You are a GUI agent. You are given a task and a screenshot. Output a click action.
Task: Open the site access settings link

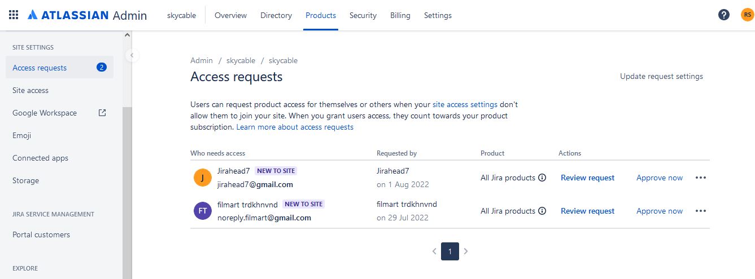465,104
